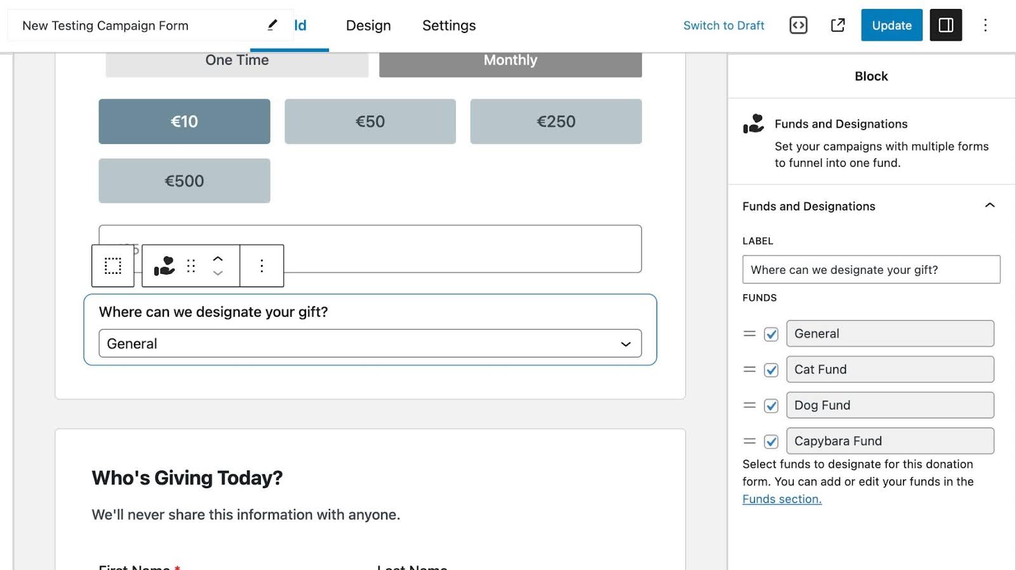Image resolution: width=1016 pixels, height=570 pixels.
Task: Click the Update button
Action: 891,25
